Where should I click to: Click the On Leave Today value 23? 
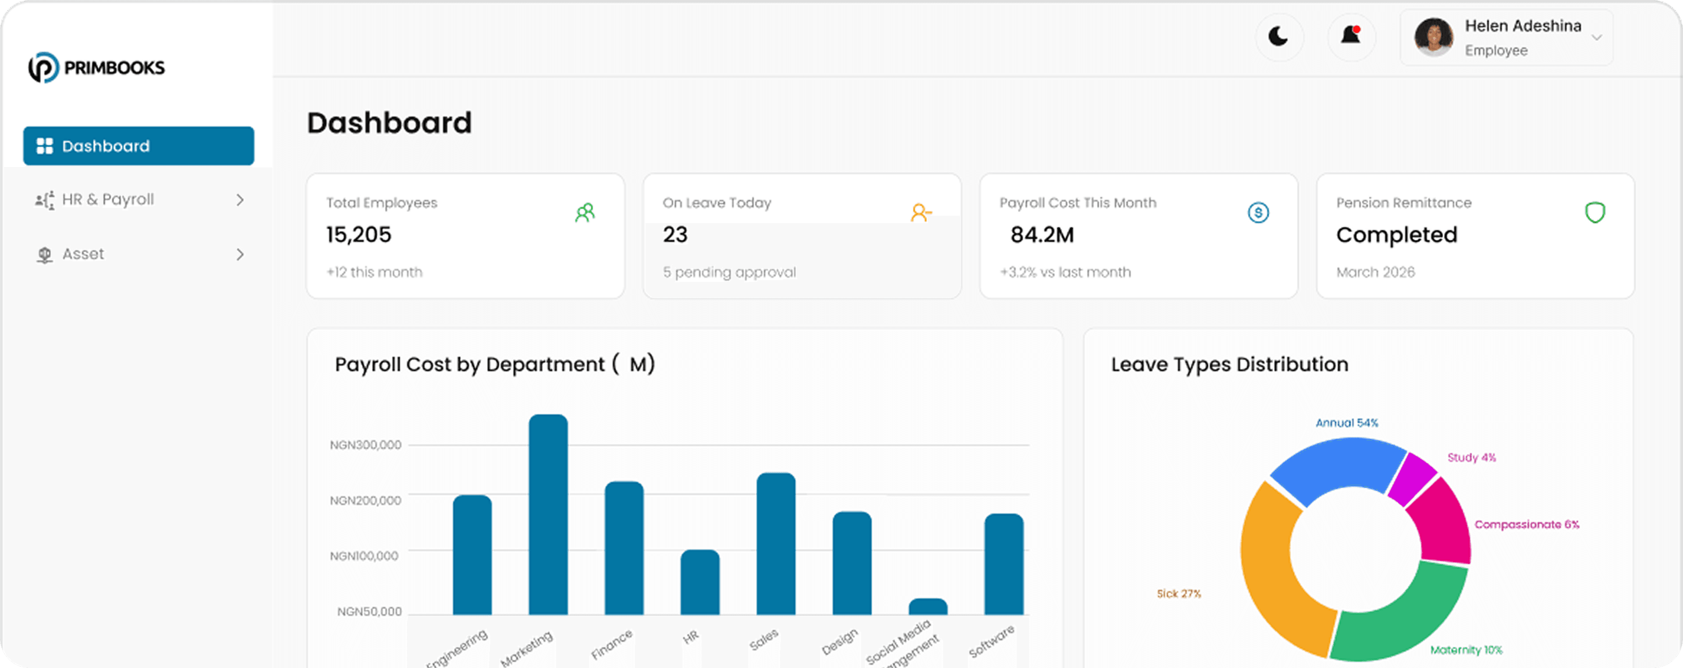point(675,235)
